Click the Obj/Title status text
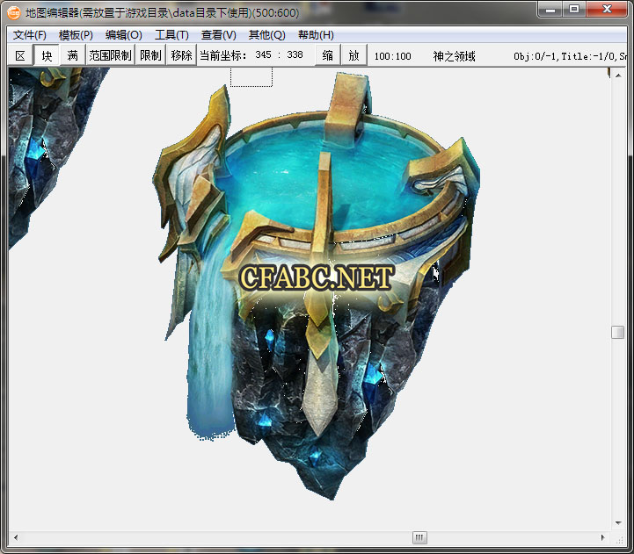 [570, 56]
